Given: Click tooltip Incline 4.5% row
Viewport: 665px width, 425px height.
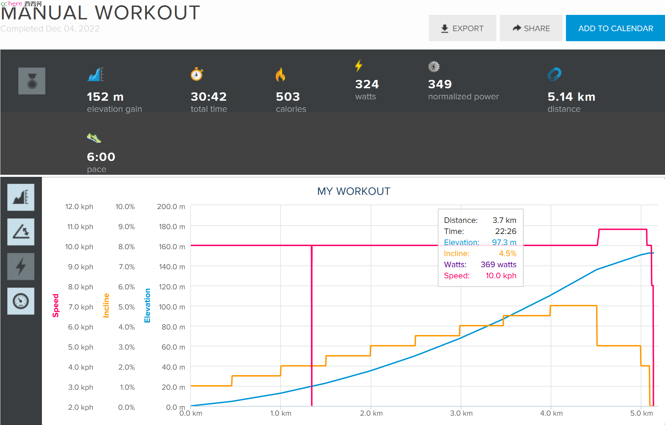Looking at the screenshot, I should (480, 253).
